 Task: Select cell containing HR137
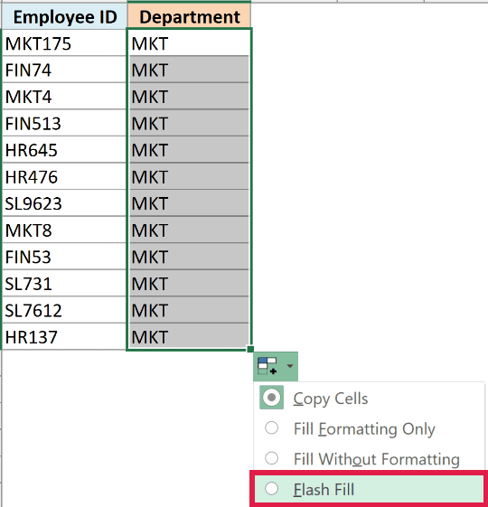tap(65, 336)
